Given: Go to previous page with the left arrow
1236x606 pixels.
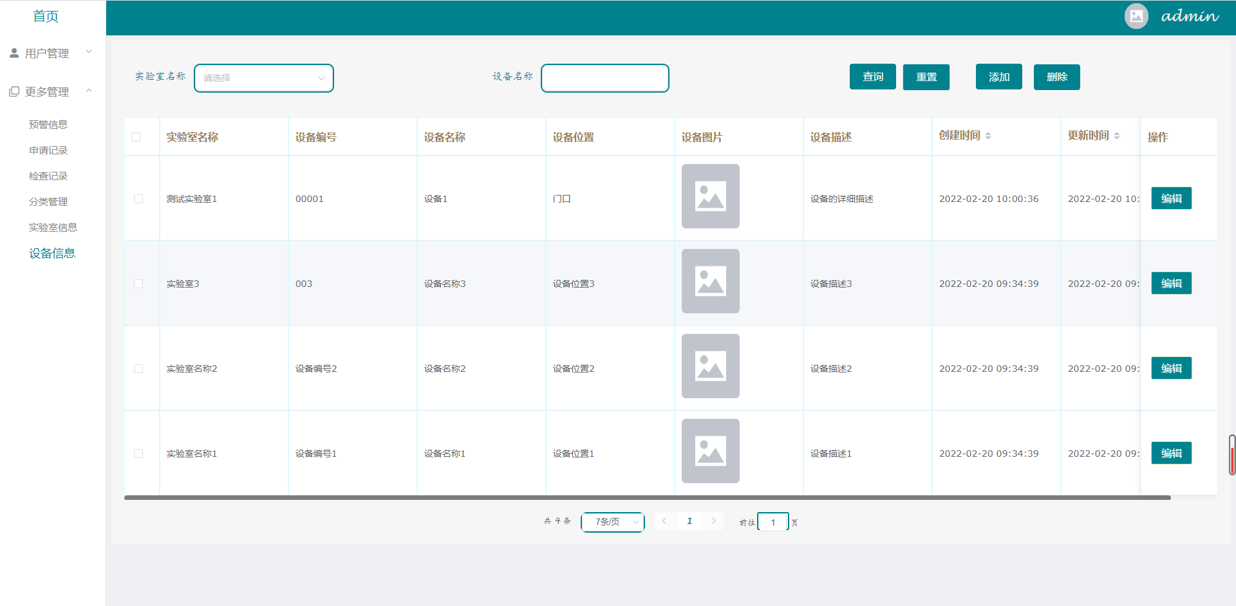Looking at the screenshot, I should [664, 521].
